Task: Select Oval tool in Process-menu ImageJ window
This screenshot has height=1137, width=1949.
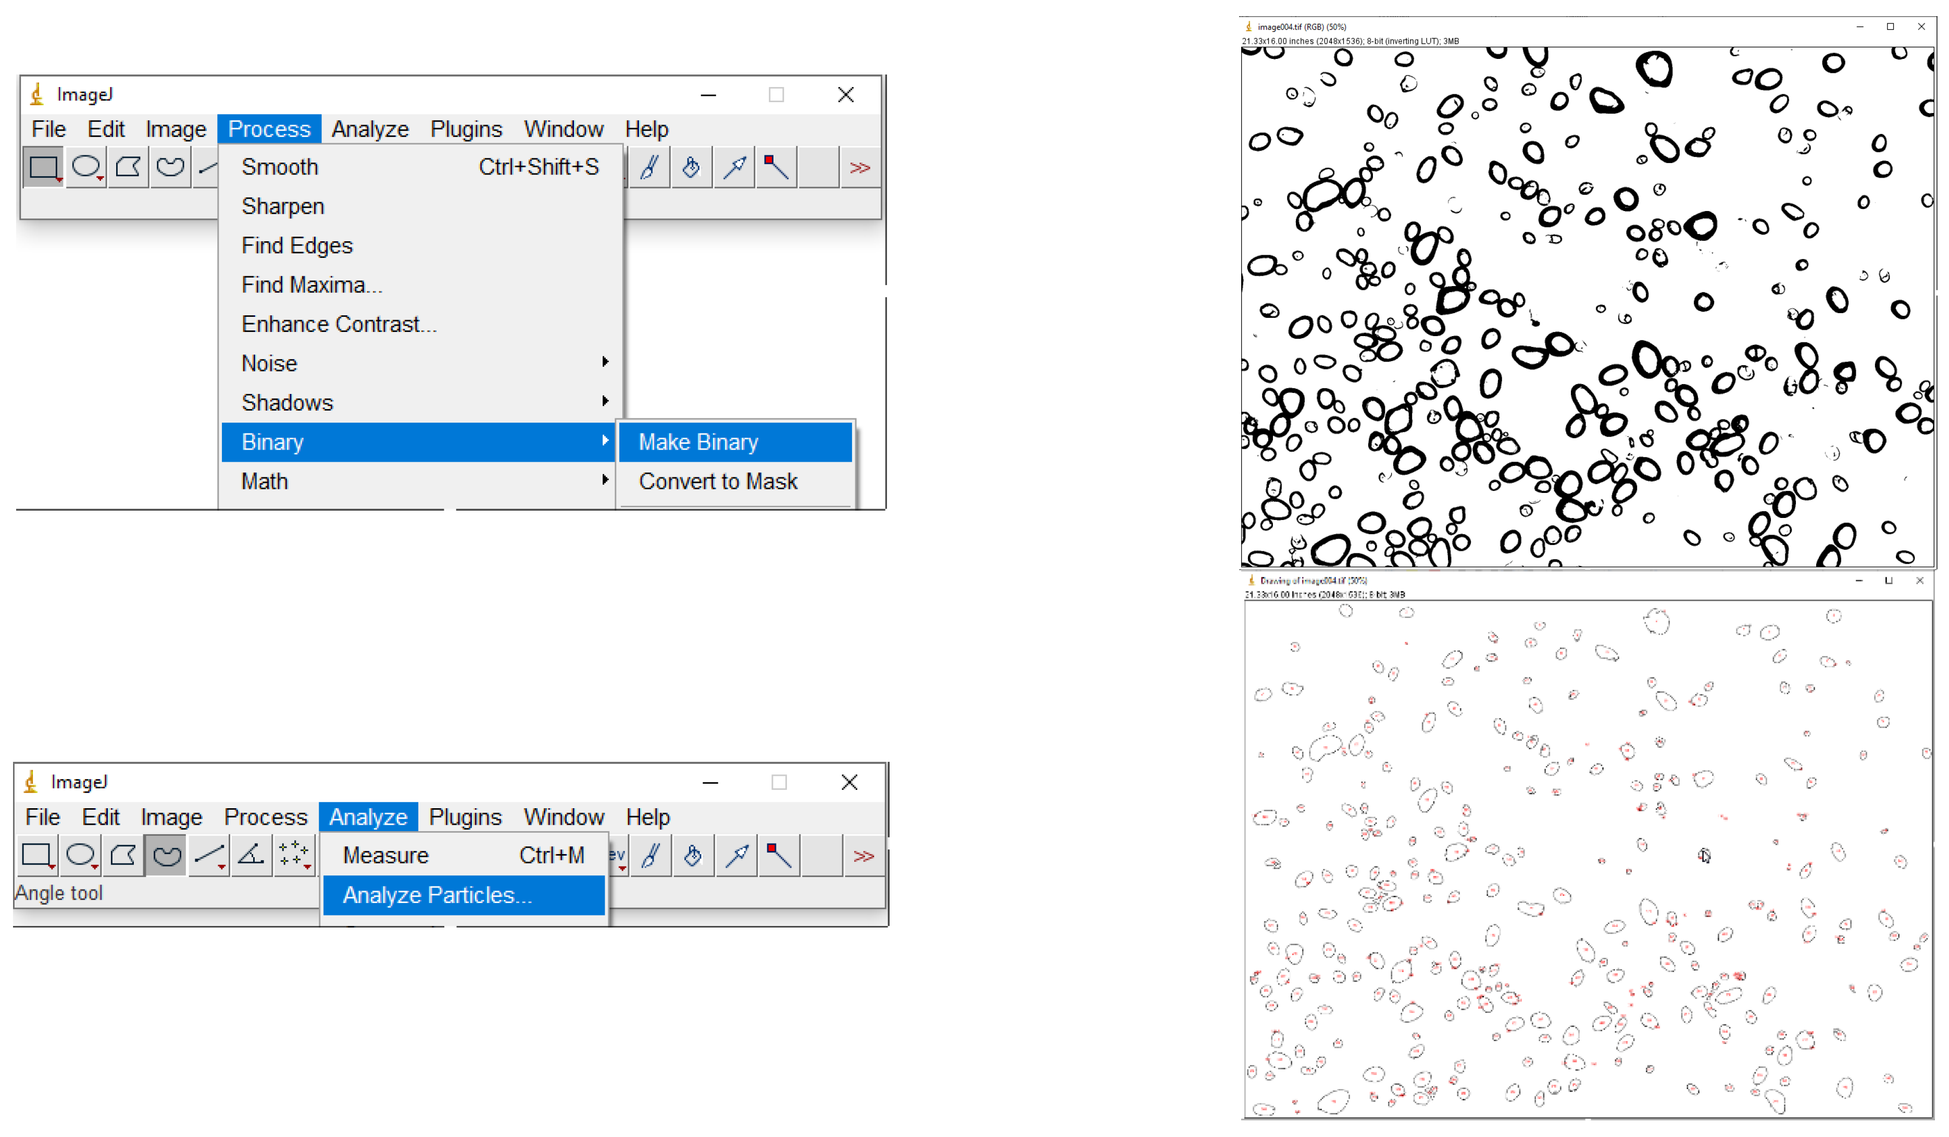Action: click(x=86, y=167)
